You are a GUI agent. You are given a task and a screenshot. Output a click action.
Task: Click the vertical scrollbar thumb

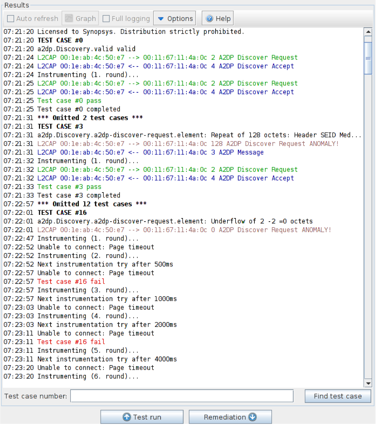coord(368,58)
